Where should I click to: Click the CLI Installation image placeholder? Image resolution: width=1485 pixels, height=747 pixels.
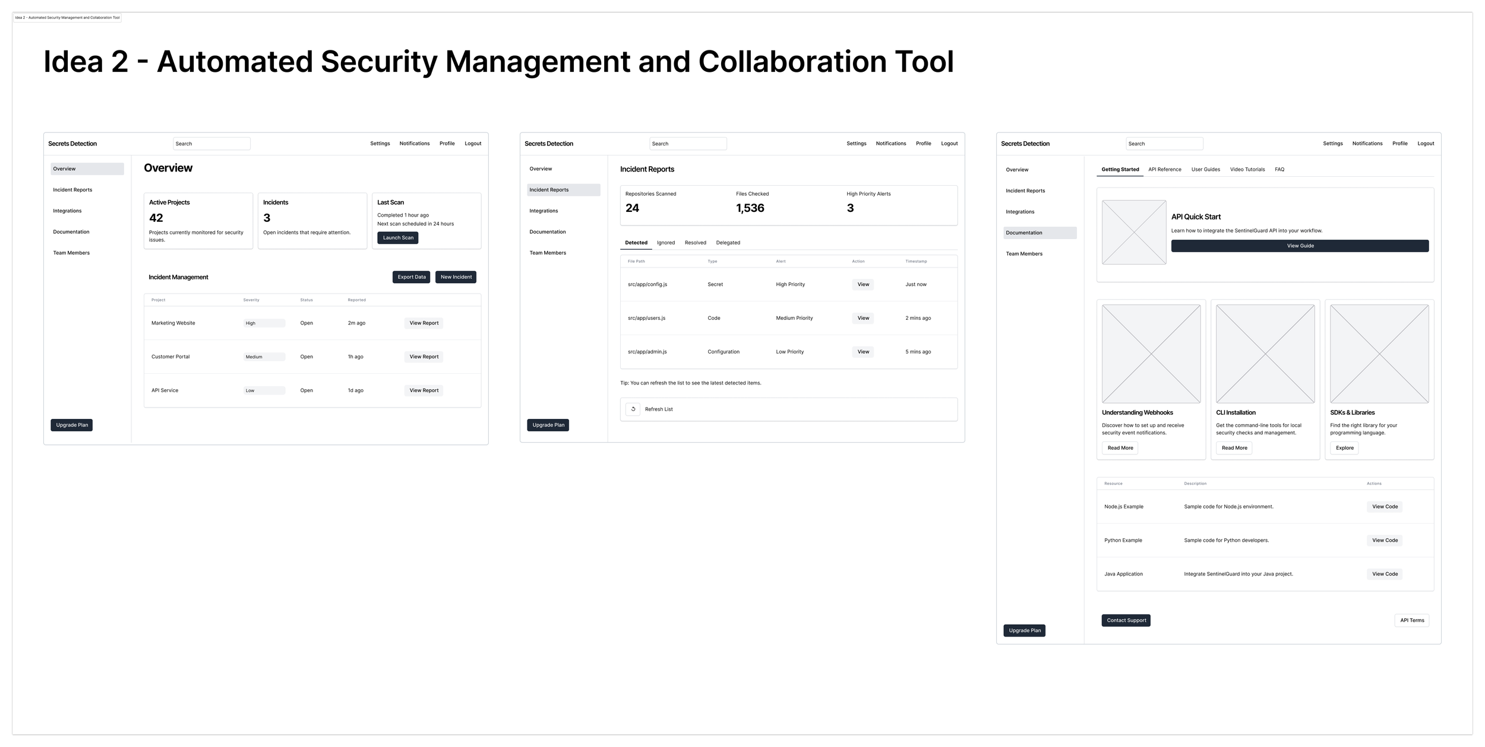tap(1265, 354)
